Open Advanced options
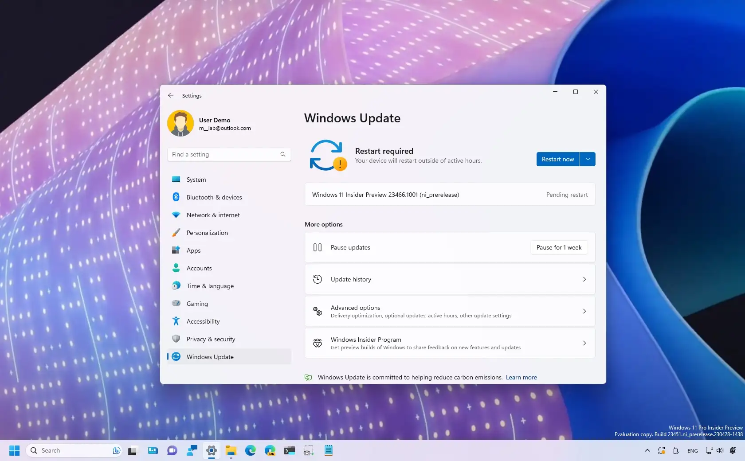 450,311
